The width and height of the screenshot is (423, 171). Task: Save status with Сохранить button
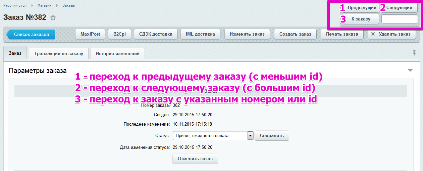272,135
